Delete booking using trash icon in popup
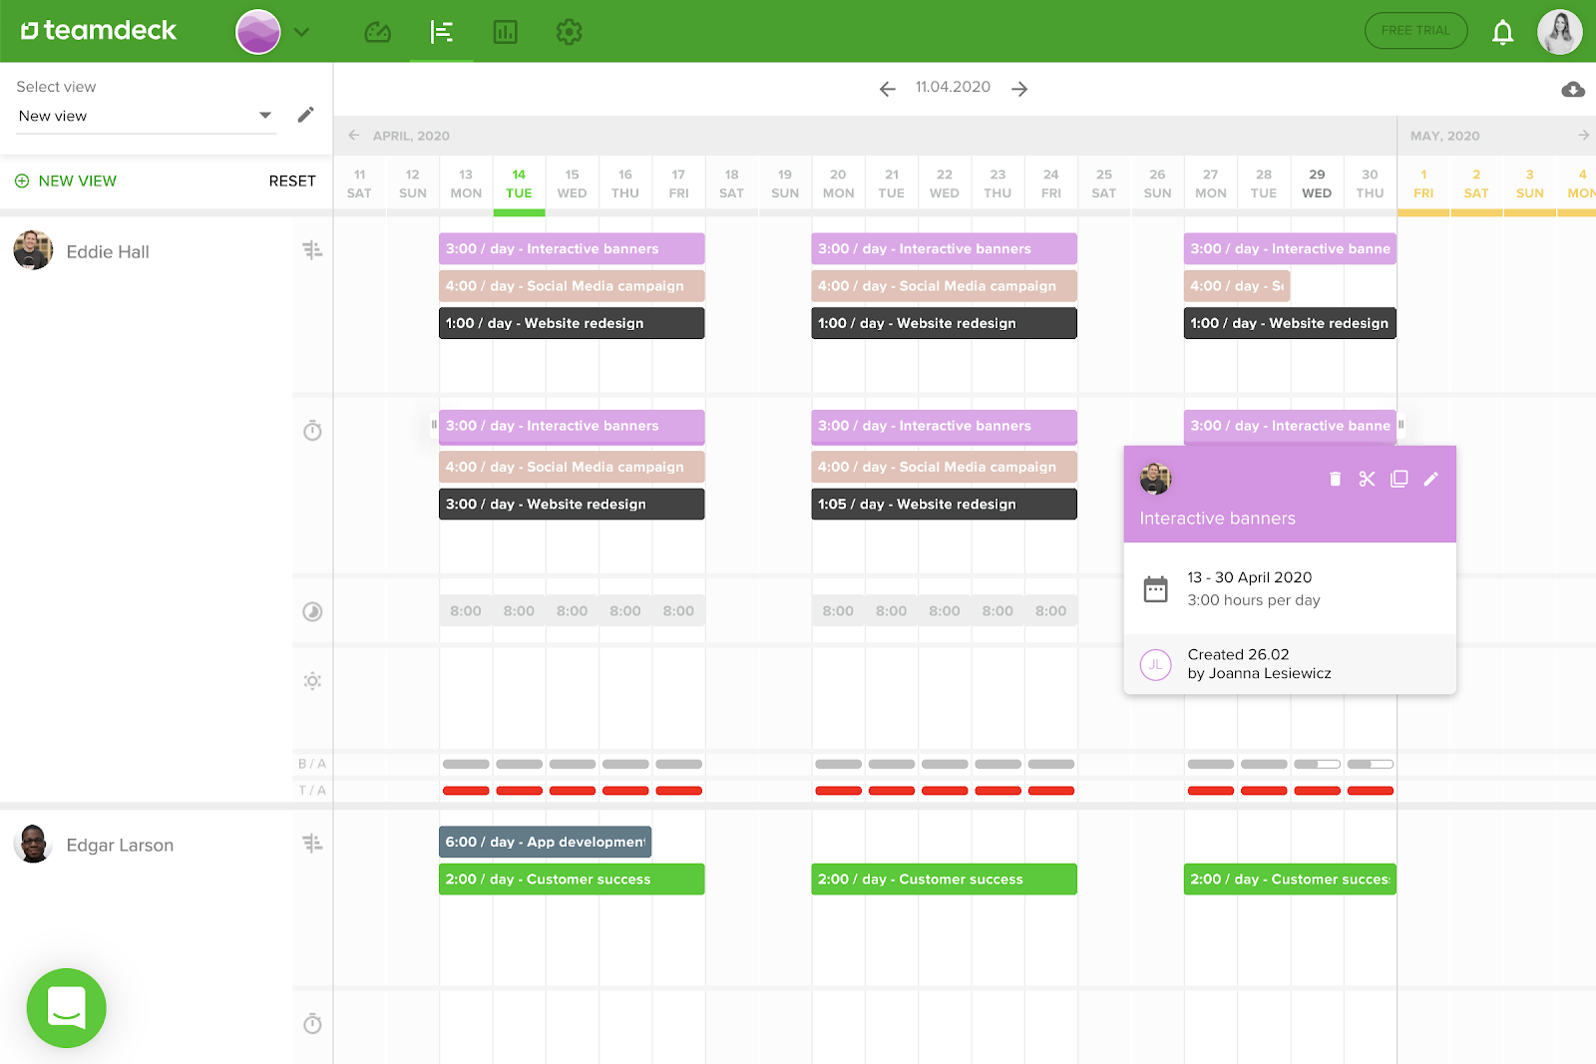The image size is (1596, 1064). (1335, 480)
